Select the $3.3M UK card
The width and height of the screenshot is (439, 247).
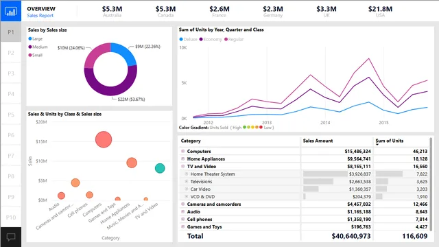click(x=327, y=11)
